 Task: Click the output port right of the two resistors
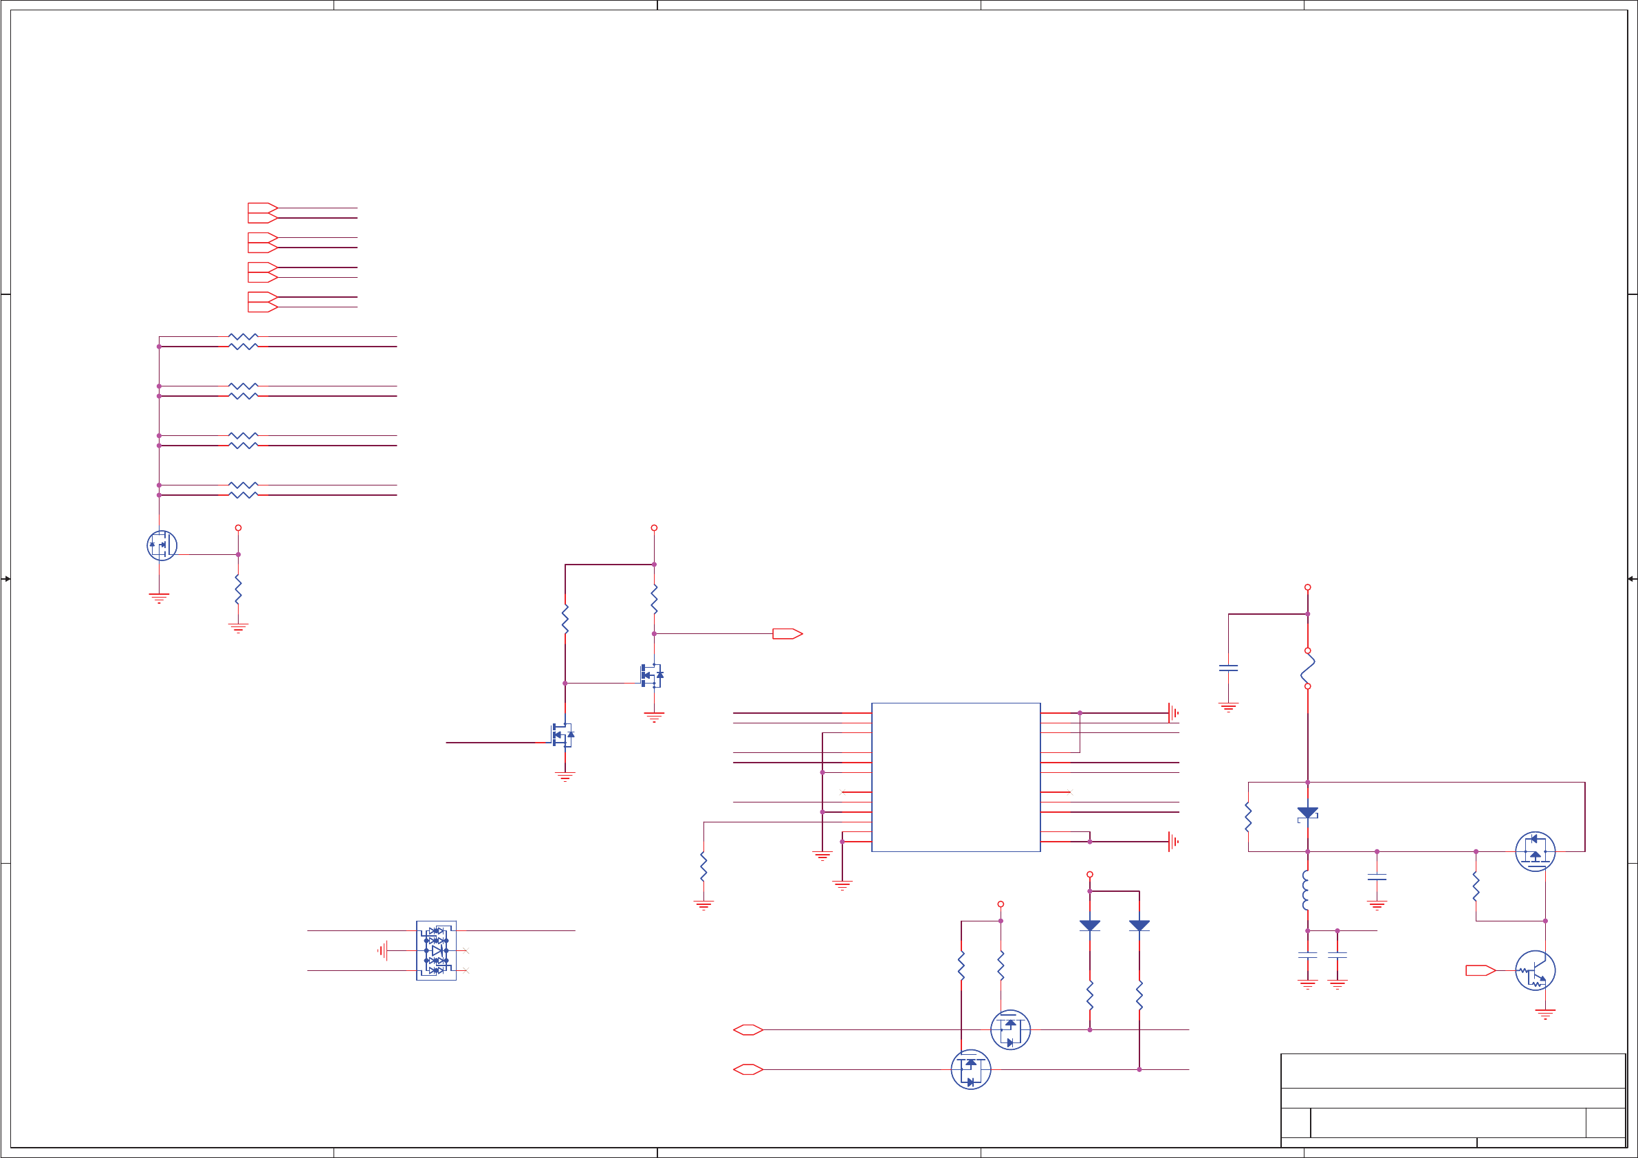point(787,633)
